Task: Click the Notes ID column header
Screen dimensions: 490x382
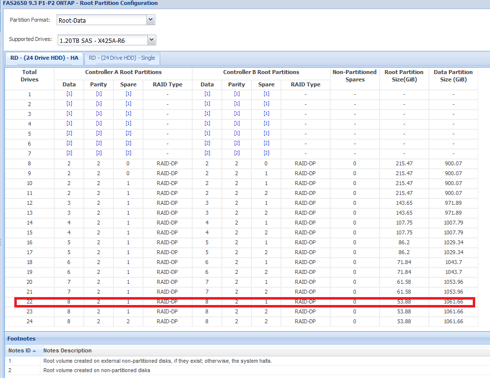Action: point(22,350)
